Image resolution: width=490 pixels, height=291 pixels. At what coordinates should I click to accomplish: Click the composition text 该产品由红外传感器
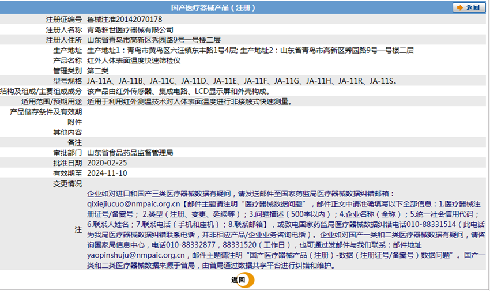coord(179,91)
